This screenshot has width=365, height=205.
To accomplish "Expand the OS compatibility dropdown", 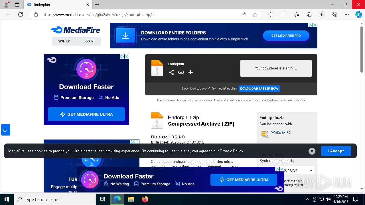I will point(311,170).
